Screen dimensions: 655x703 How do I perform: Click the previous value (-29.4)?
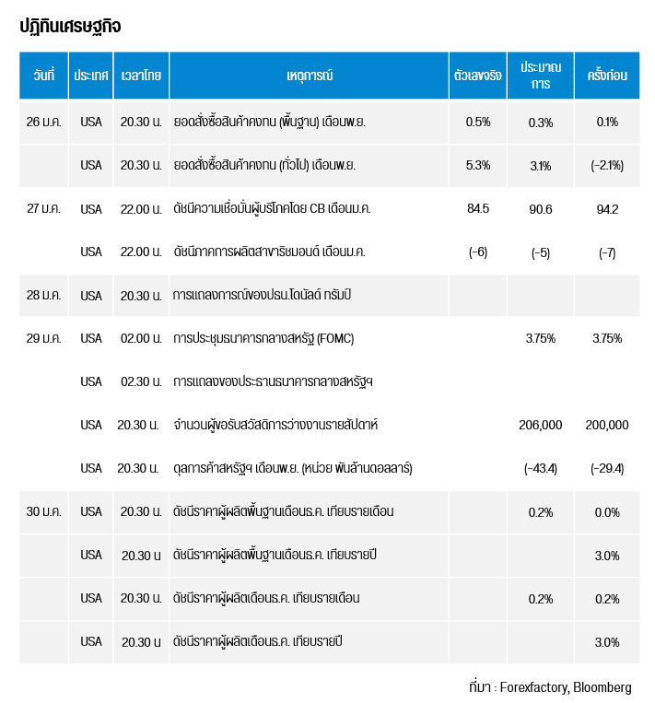607,468
